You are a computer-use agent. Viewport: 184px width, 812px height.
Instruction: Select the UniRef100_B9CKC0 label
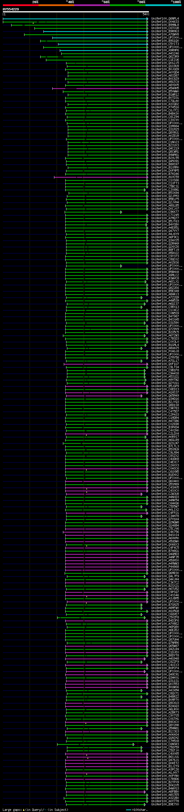165,722
